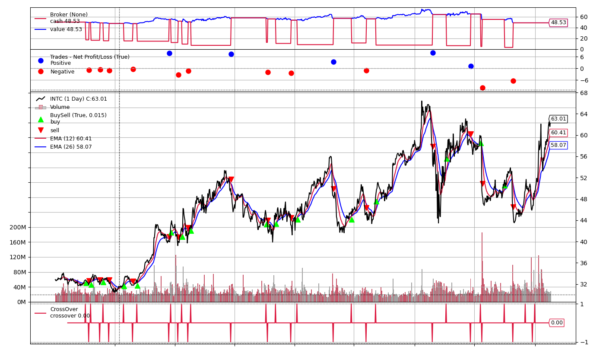Viewport: 606px width, 362px height.
Task: Click the red Broker cash legend line
Action: pyautogui.click(x=41, y=19)
